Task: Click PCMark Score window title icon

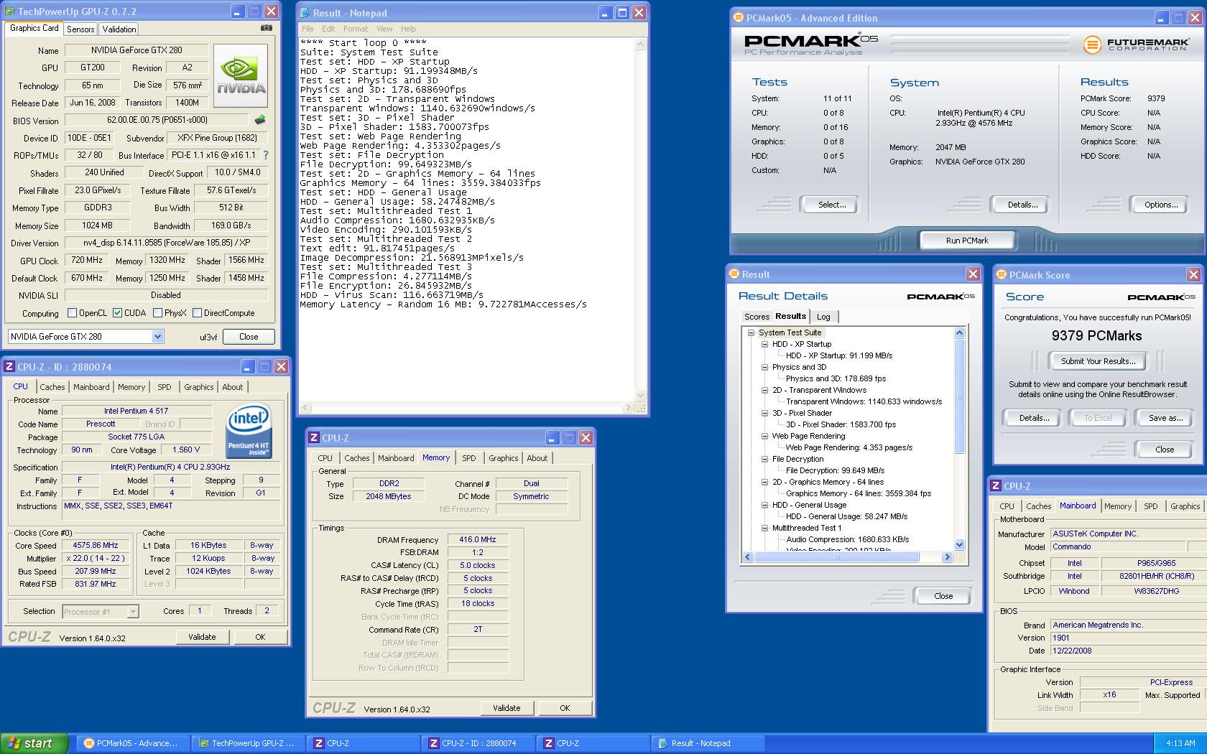Action: (x=1001, y=274)
